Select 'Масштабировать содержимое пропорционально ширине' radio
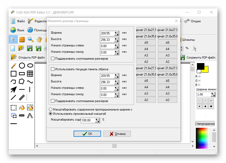Image resolution: width=226 pixels, height=163 pixels. [x=50, y=109]
